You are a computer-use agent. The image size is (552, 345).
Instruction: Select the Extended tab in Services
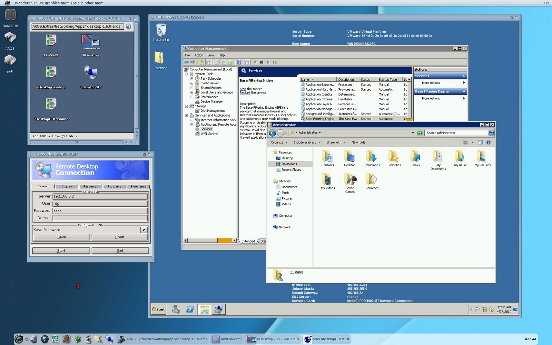[248, 241]
